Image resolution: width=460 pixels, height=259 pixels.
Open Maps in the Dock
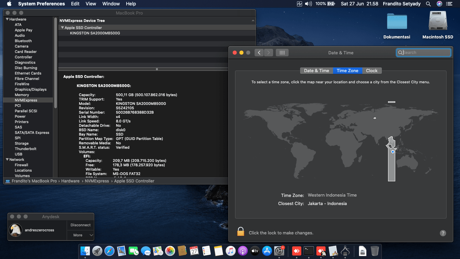click(x=158, y=251)
